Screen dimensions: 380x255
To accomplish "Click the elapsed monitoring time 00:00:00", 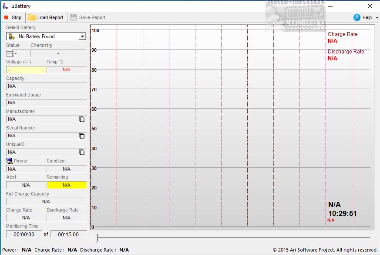I will coord(24,234).
